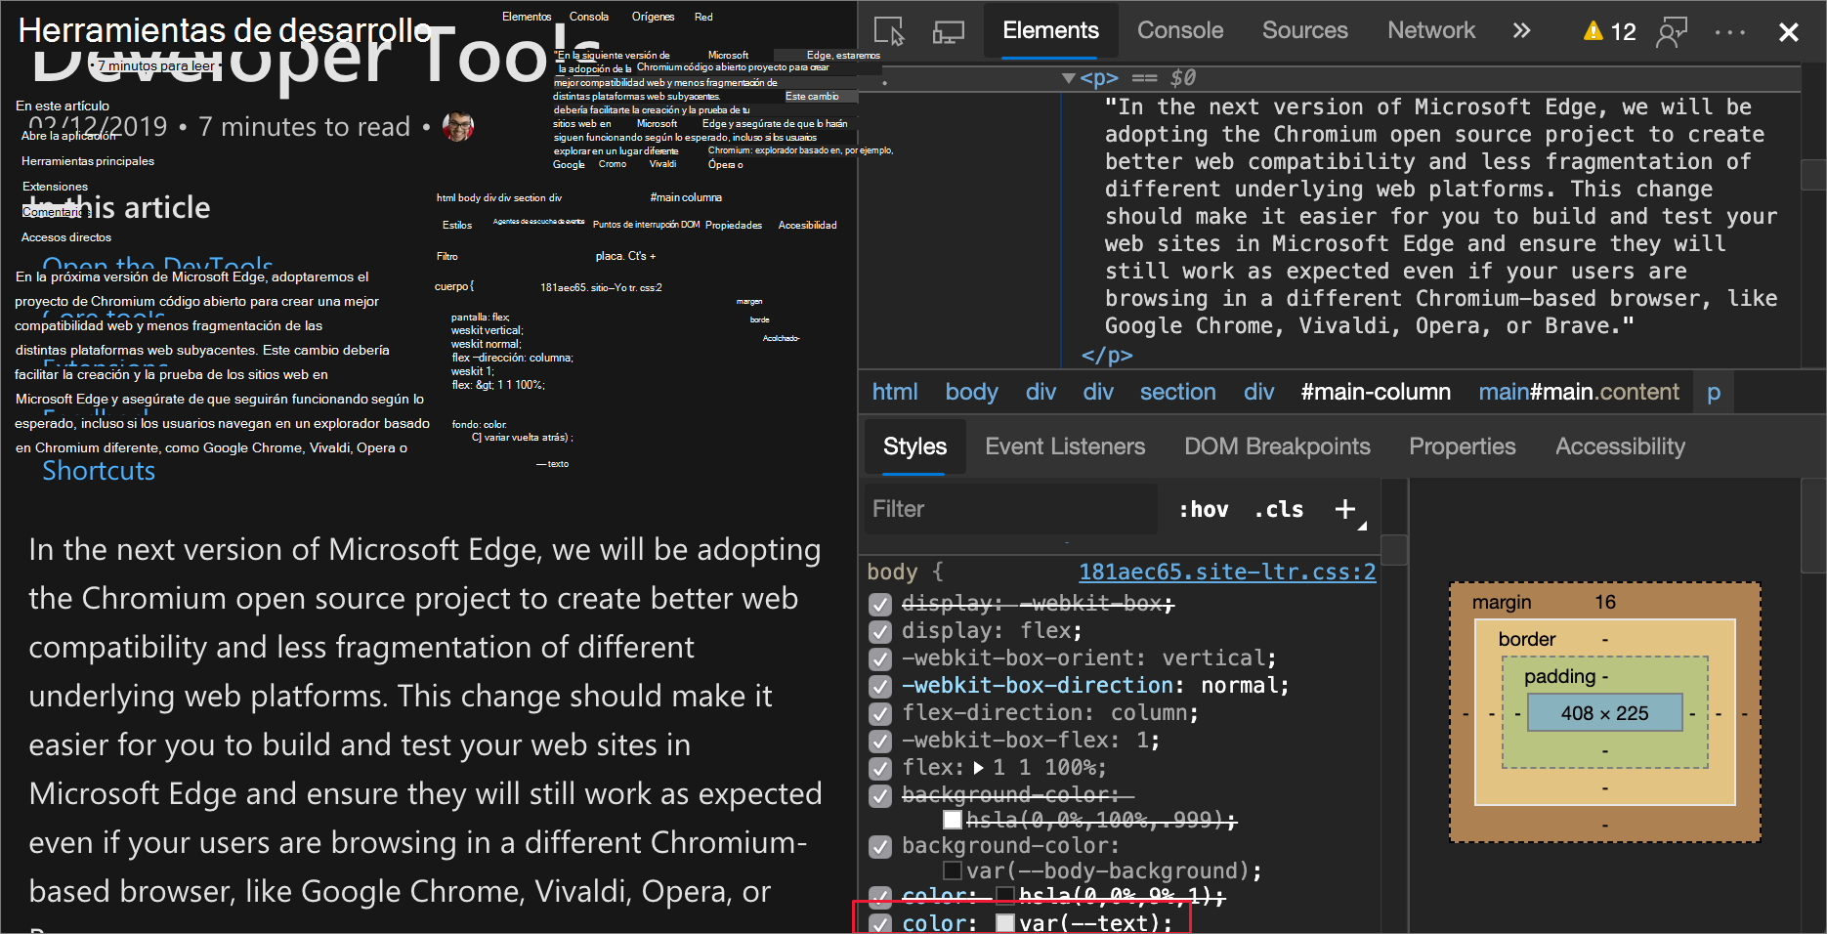The width and height of the screenshot is (1827, 934).
Task: Open the 12 warnings indicator
Action: pyautogui.click(x=1609, y=31)
